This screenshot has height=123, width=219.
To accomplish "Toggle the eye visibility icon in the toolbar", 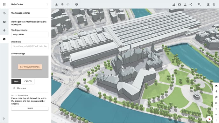I will (68, 4).
